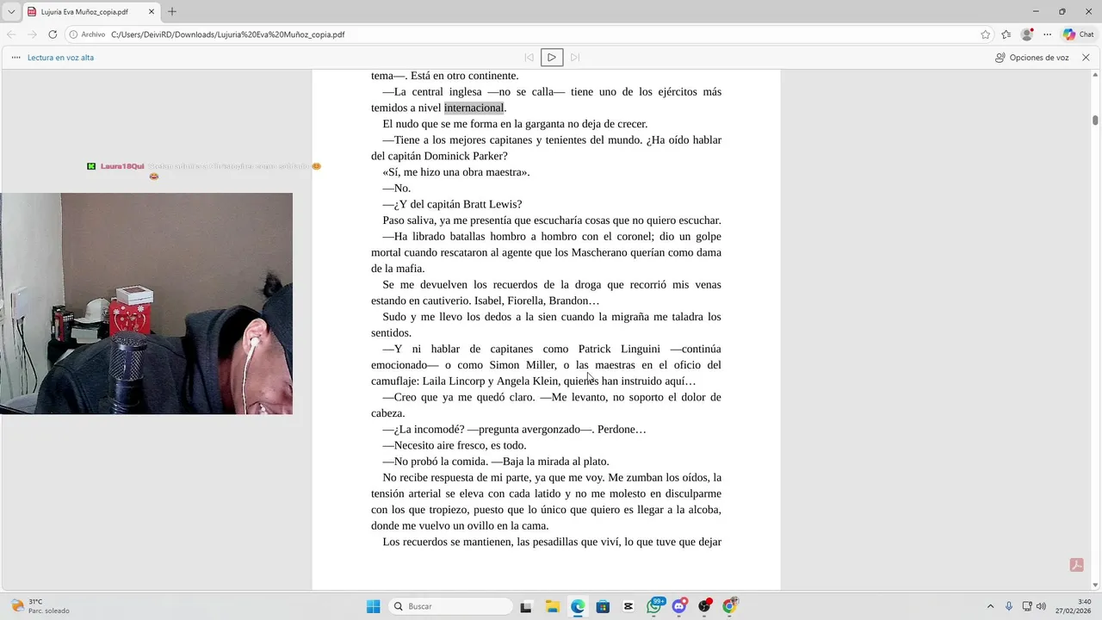1102x620 pixels.
Task: Open Edge settings and more menu
Action: [x=1048, y=34]
